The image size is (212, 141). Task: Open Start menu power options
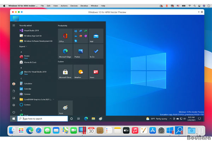pyautogui.click(x=14, y=112)
